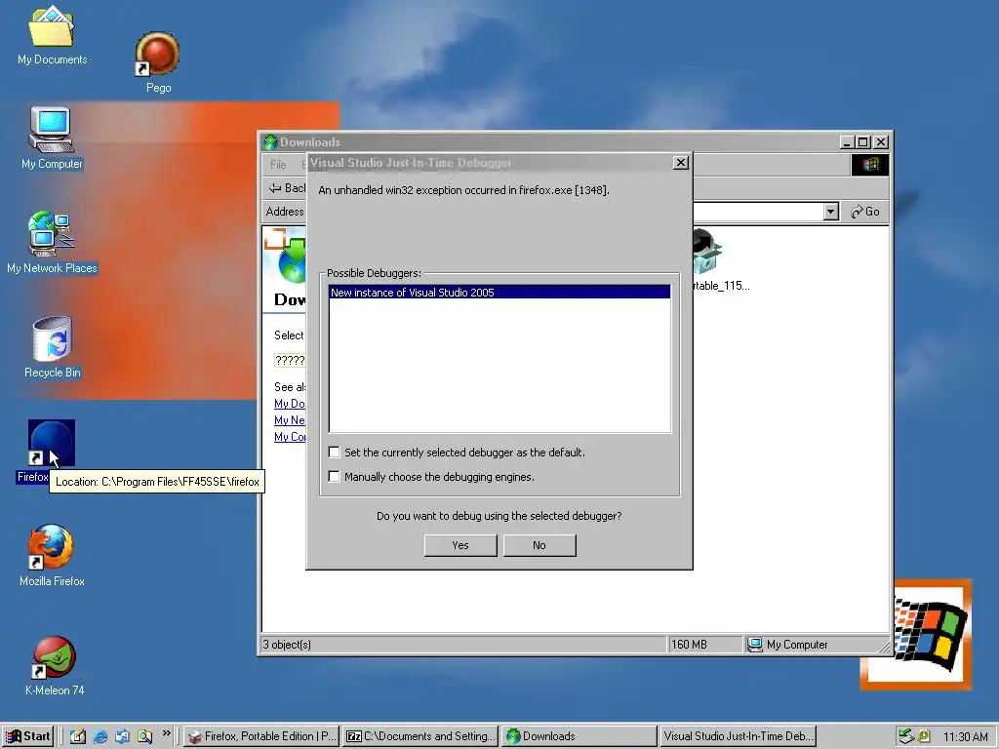
Task: Open the My Documents desktop icon
Action: pos(52,35)
